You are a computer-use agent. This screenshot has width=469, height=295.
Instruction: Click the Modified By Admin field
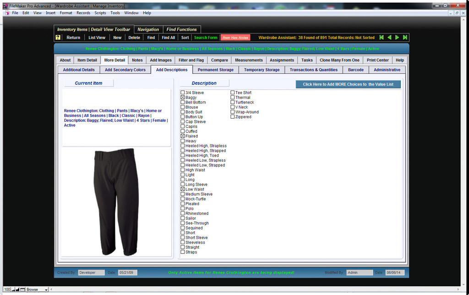[x=360, y=273]
